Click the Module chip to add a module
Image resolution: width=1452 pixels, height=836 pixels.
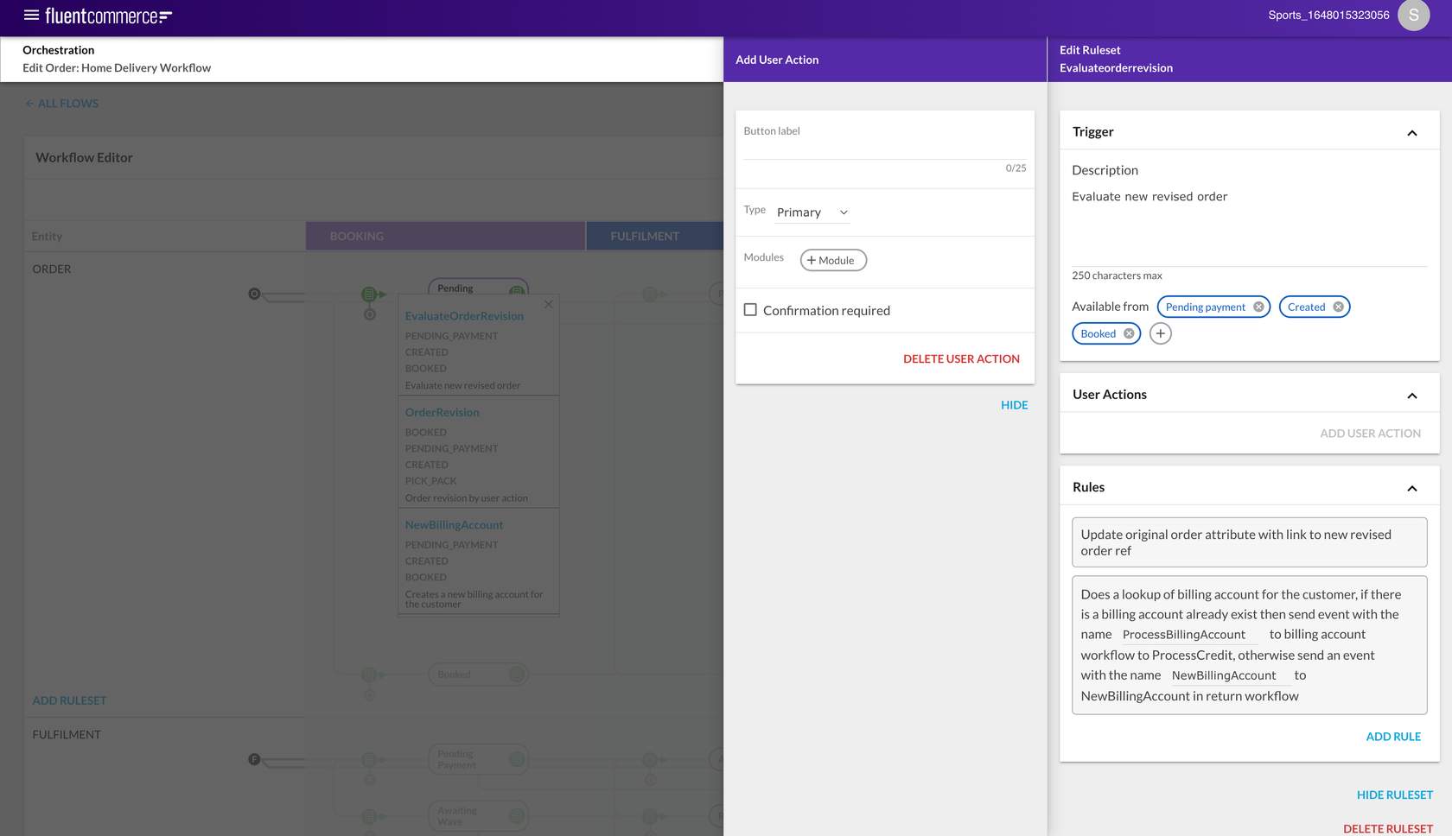tap(831, 260)
